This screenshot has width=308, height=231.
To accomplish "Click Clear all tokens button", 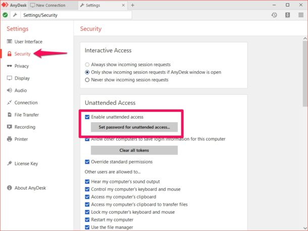I will click(x=134, y=150).
